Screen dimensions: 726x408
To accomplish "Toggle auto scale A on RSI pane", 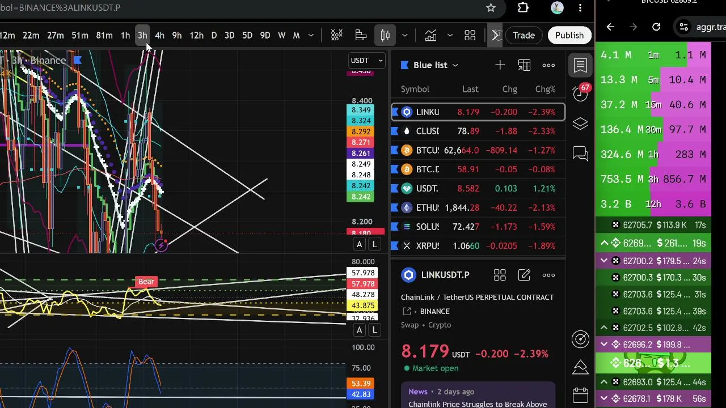I will tap(359, 330).
